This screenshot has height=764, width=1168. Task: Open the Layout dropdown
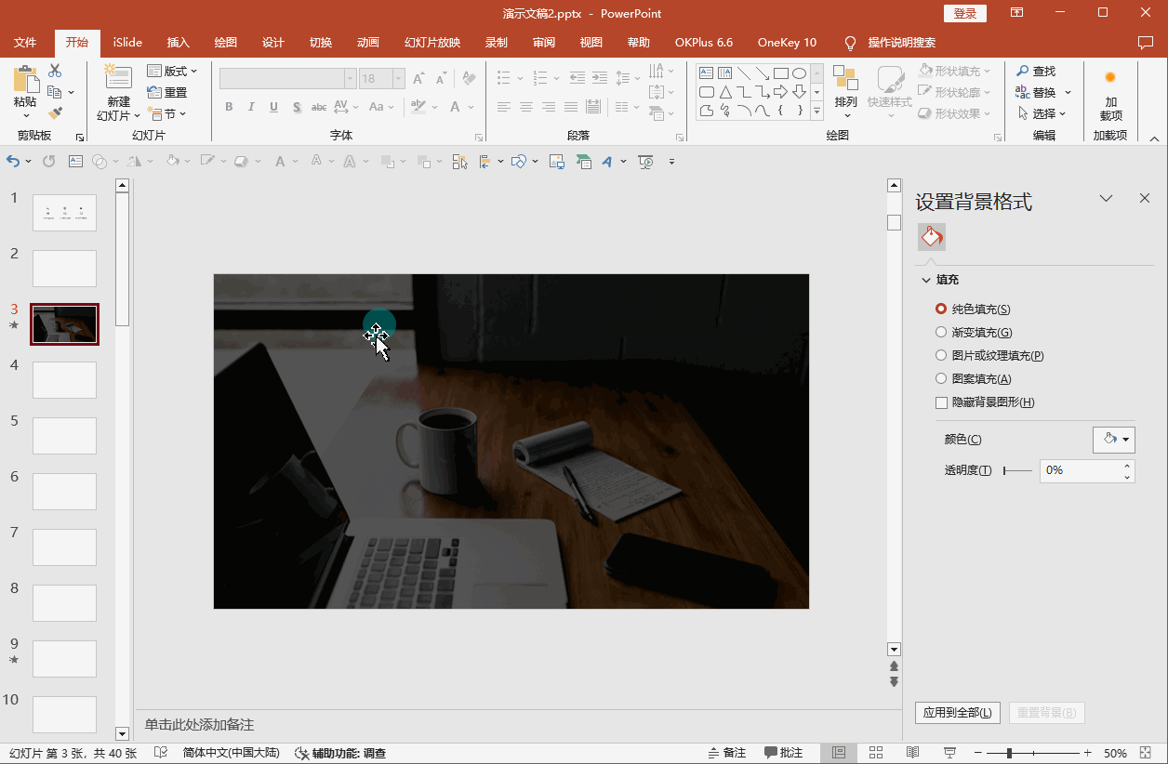click(173, 71)
